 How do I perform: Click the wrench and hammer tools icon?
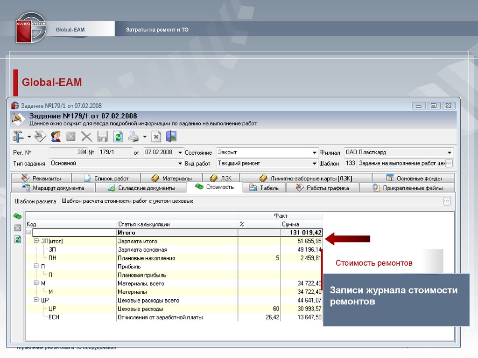18,137
